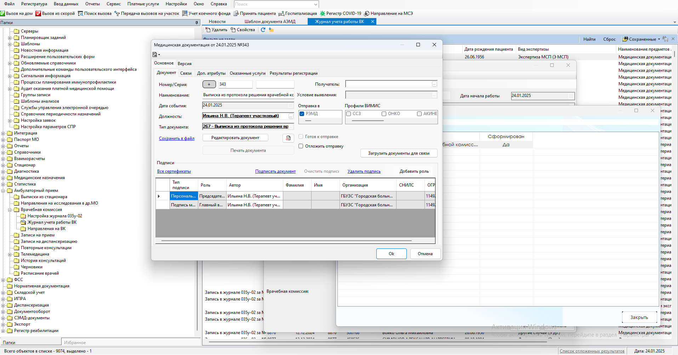The image size is (678, 355).
Task: Click the filter settings icon right of Сохраненные
Action: 665,39
